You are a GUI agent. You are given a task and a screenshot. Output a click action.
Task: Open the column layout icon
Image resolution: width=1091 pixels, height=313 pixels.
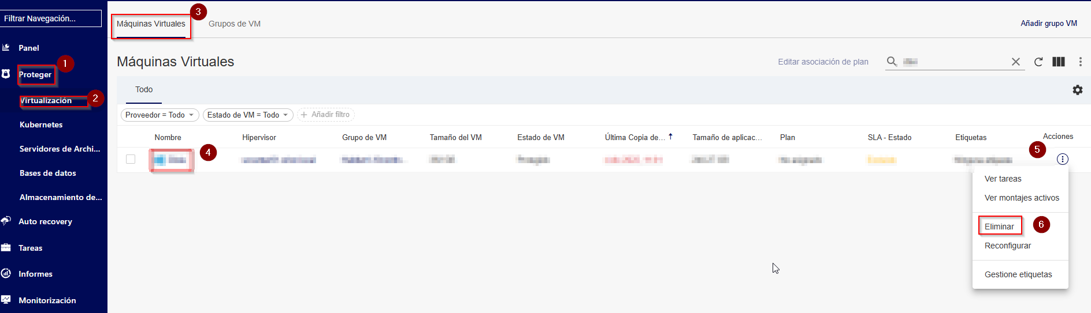(x=1059, y=62)
